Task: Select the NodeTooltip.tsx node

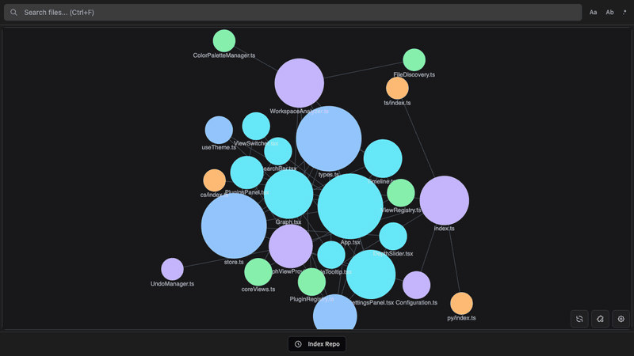Action: pyautogui.click(x=331, y=255)
